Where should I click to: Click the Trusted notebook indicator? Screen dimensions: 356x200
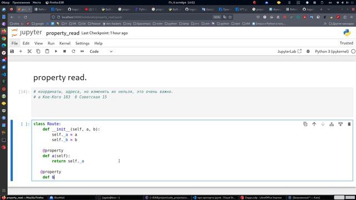click(346, 43)
